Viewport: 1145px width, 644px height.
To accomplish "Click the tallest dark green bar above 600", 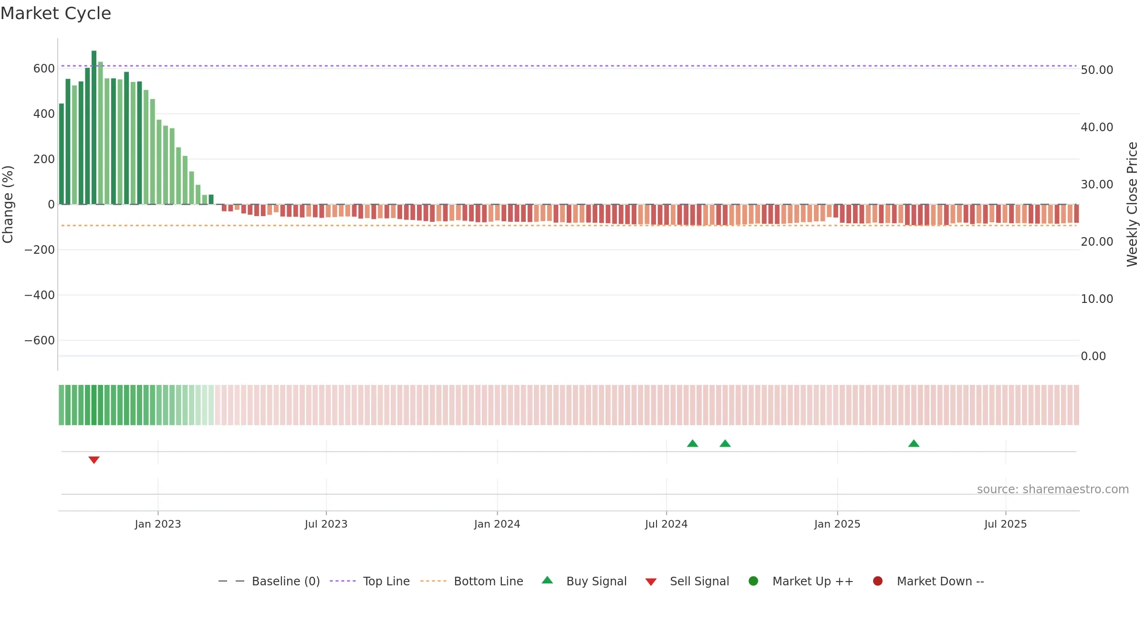I will 94,127.
